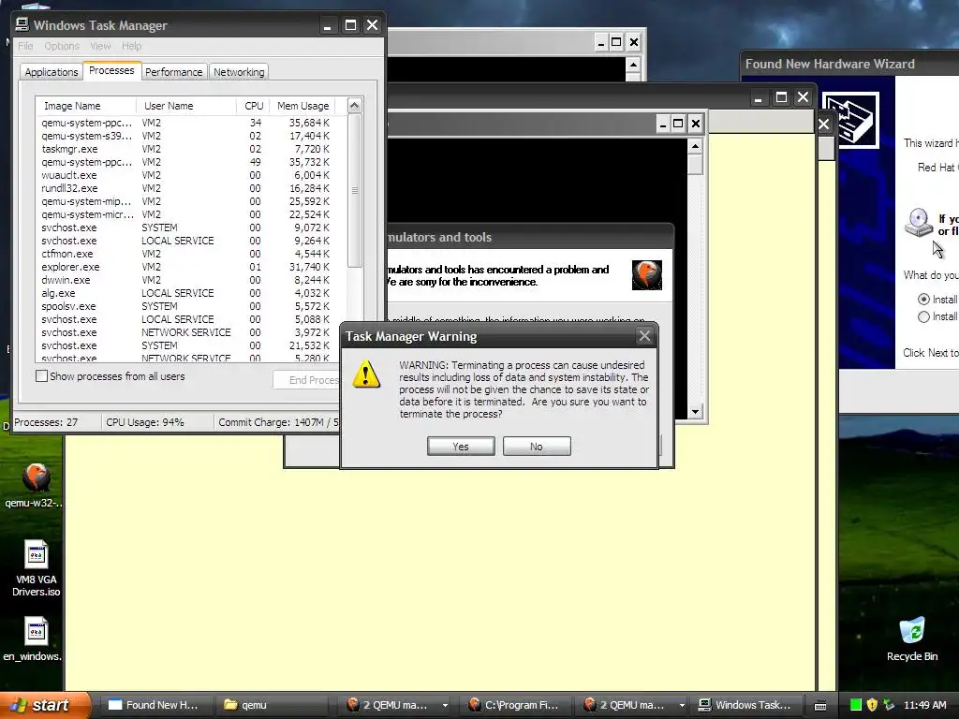Click process list scroll-up arrow

pos(355,105)
